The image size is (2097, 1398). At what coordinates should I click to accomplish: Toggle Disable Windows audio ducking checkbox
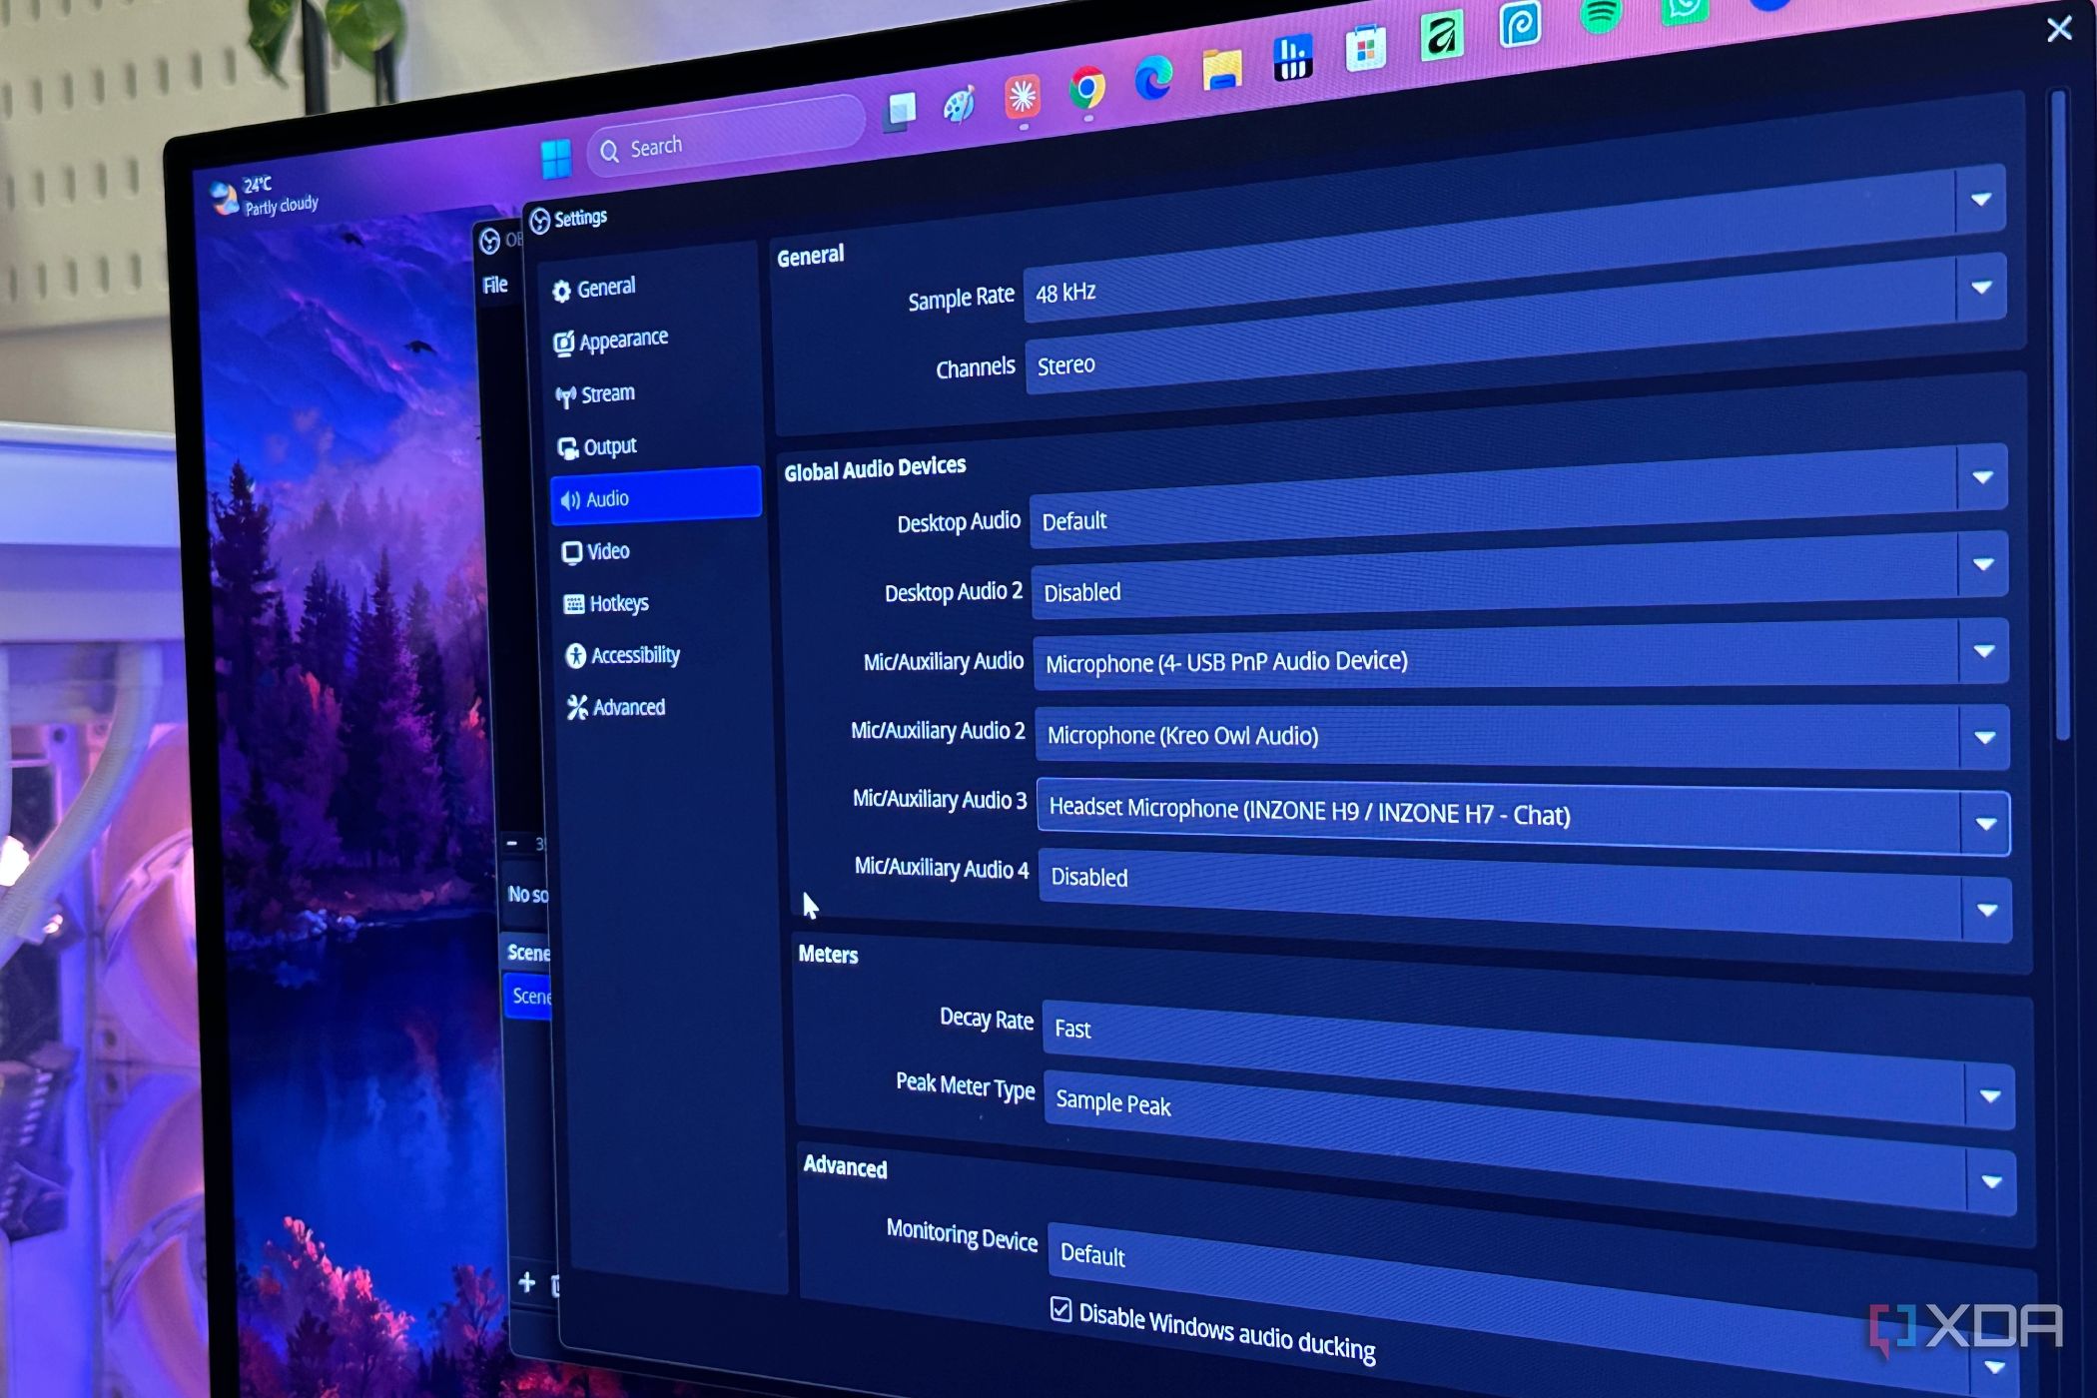pos(1061,1309)
